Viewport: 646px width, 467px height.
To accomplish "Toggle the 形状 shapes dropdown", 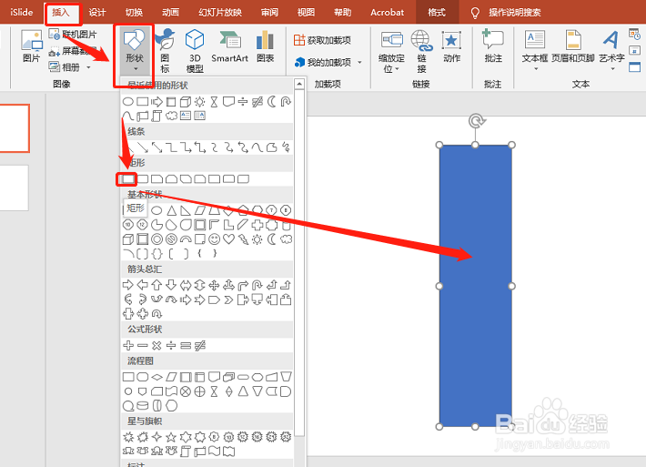I will (135, 50).
